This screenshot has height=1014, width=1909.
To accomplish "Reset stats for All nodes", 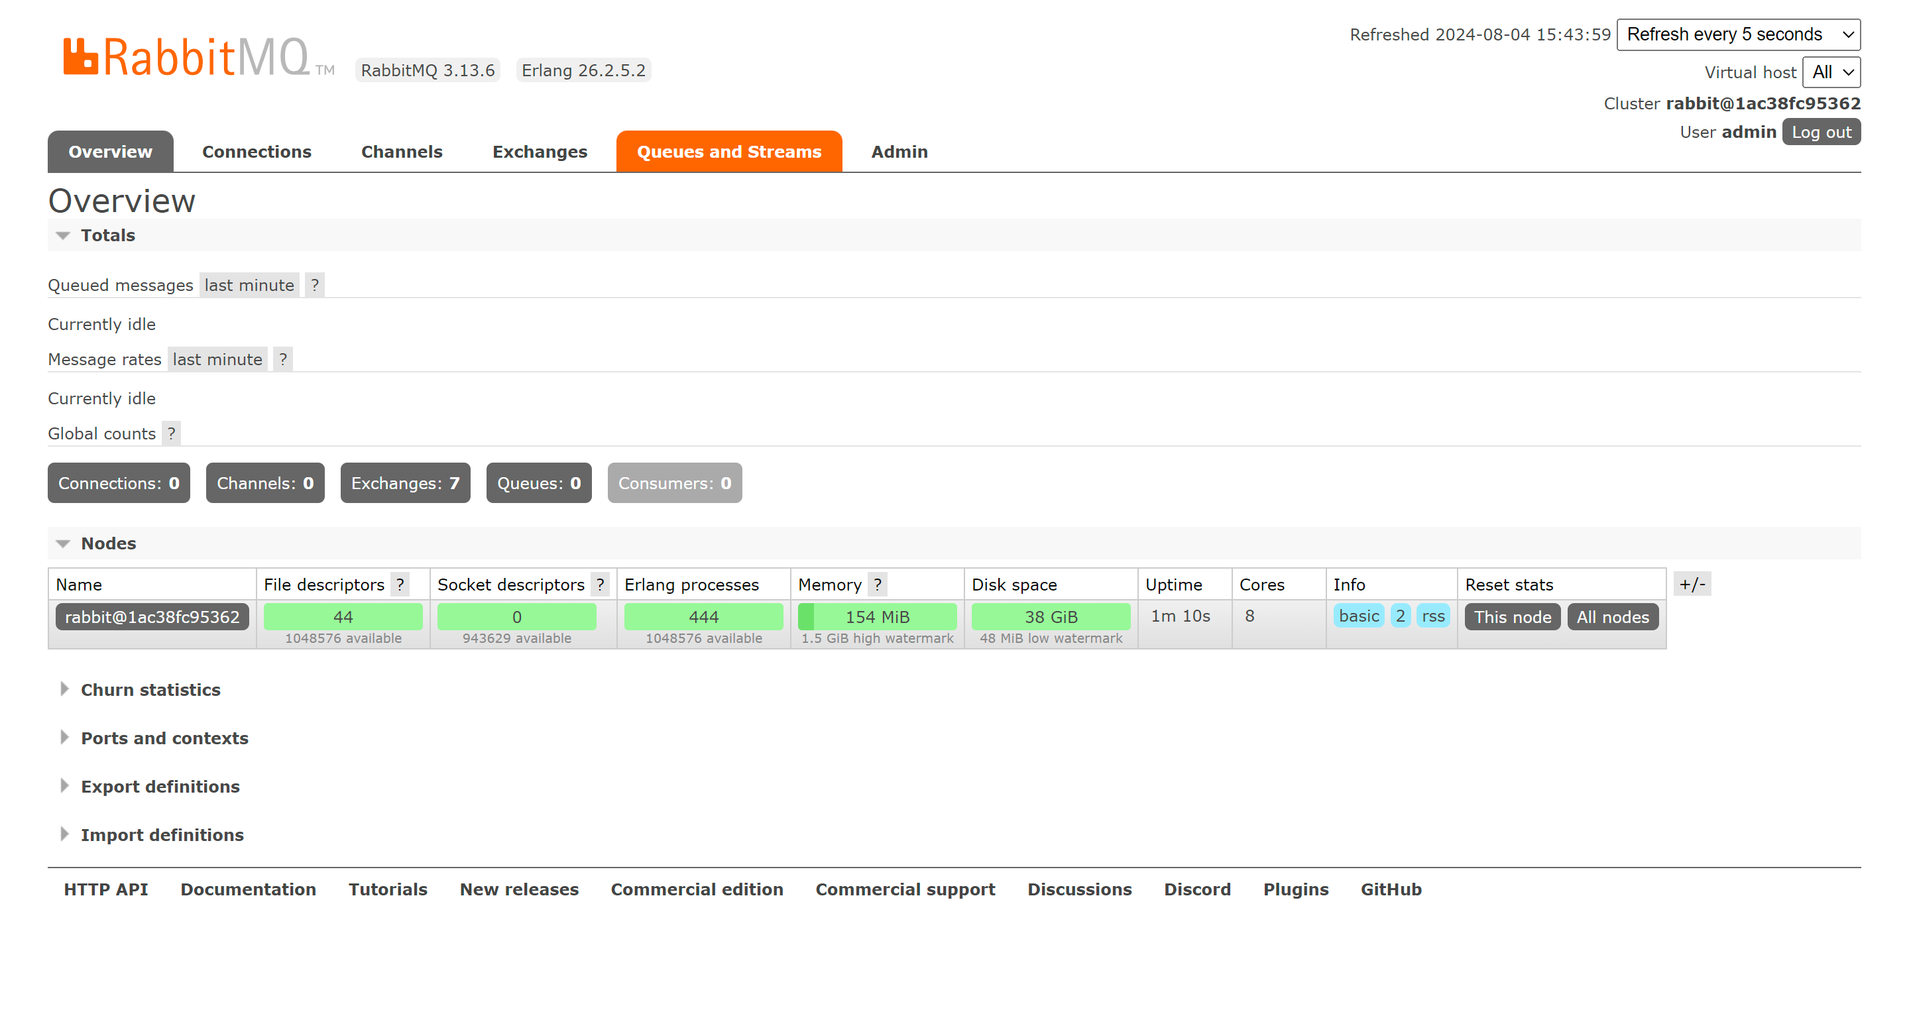I will (1613, 618).
